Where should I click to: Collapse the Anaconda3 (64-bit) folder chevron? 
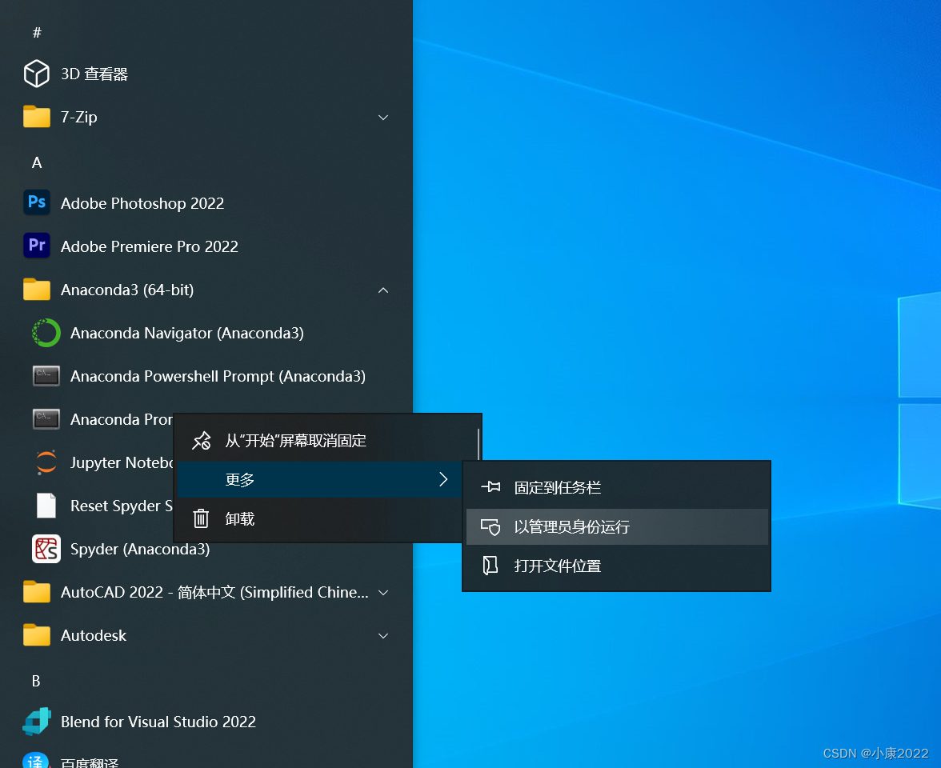click(383, 290)
